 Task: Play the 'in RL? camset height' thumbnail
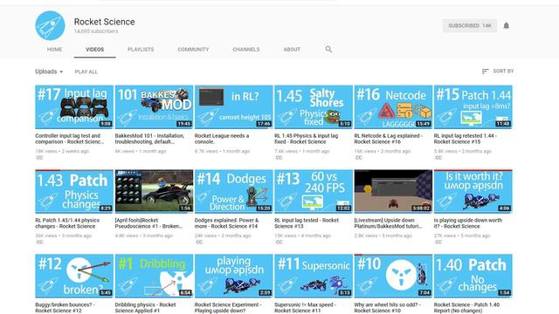click(x=234, y=106)
